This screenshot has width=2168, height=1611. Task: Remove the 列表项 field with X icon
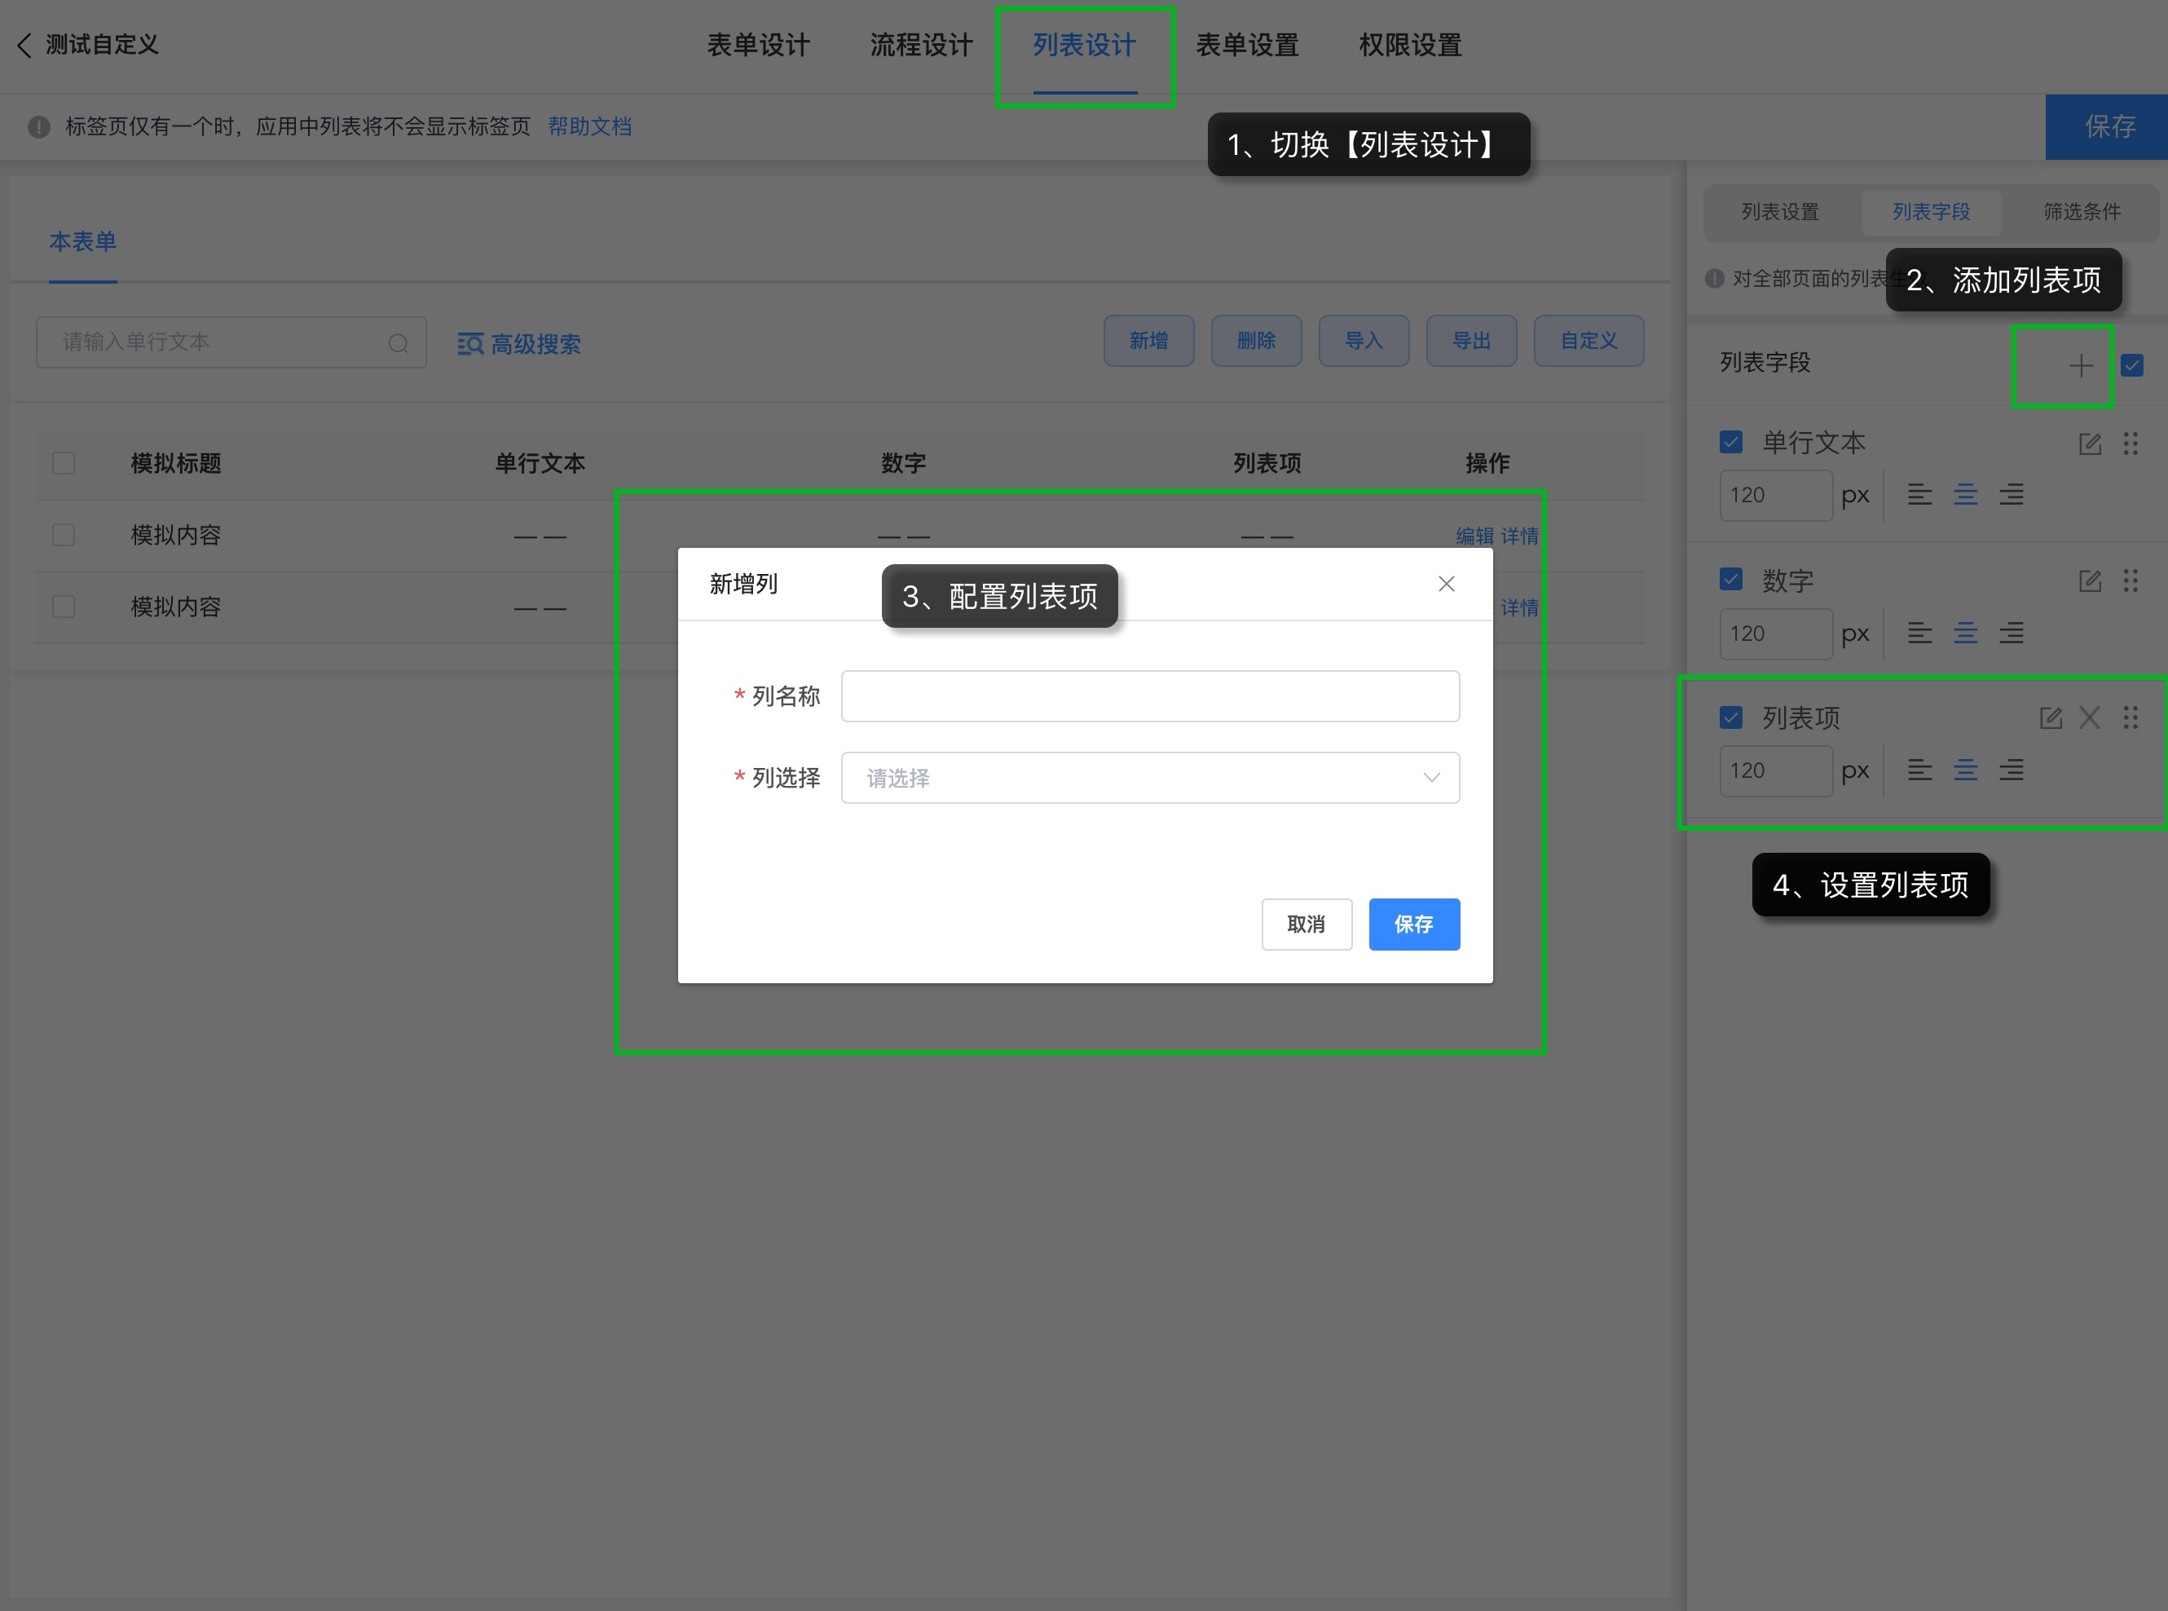pyautogui.click(x=2089, y=719)
